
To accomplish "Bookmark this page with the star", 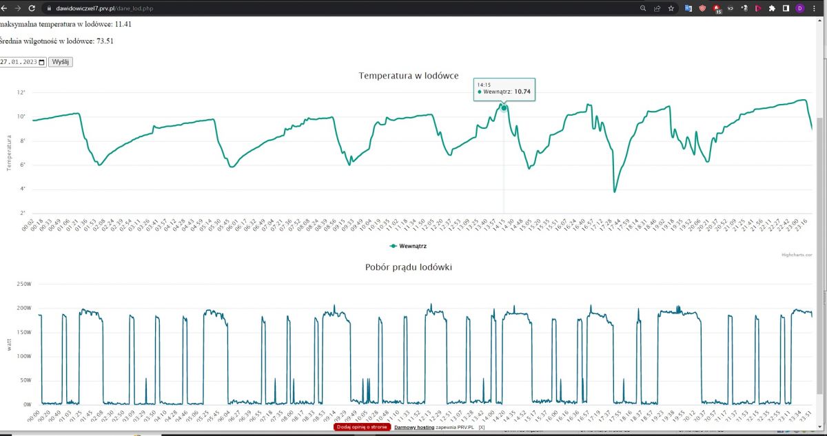I will pos(671,8).
